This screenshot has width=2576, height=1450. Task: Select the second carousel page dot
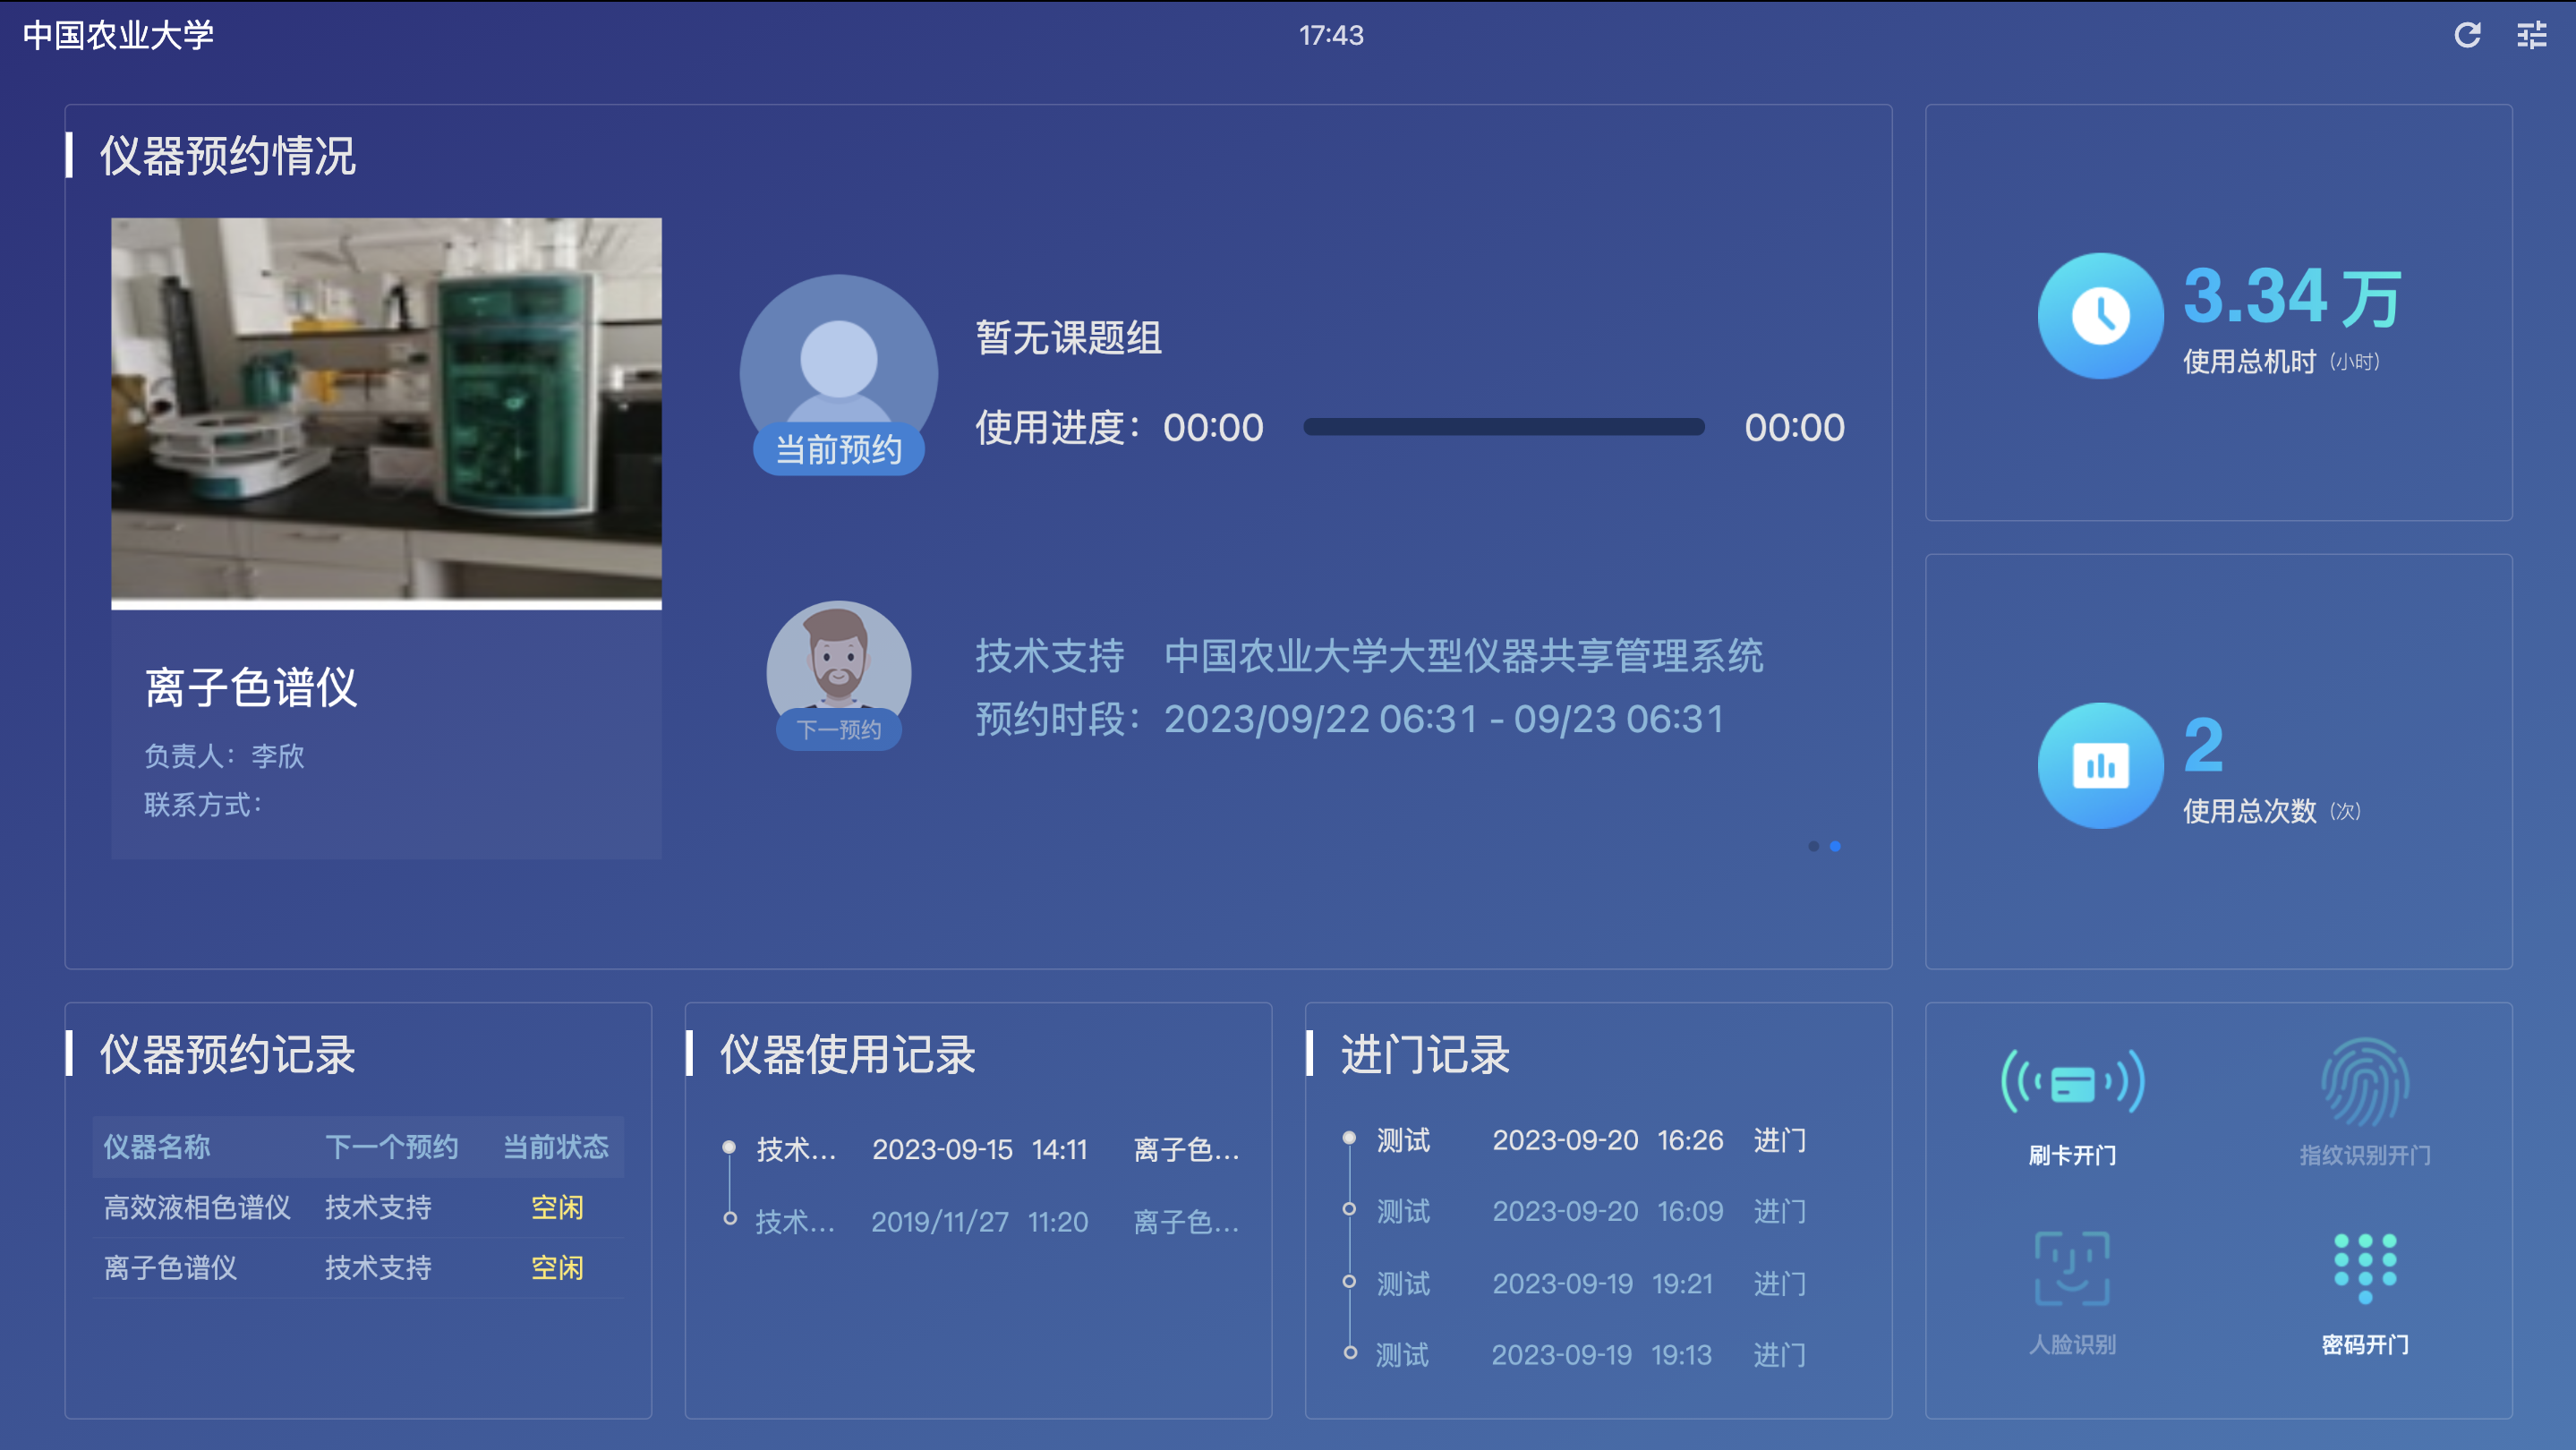pos(1835,846)
